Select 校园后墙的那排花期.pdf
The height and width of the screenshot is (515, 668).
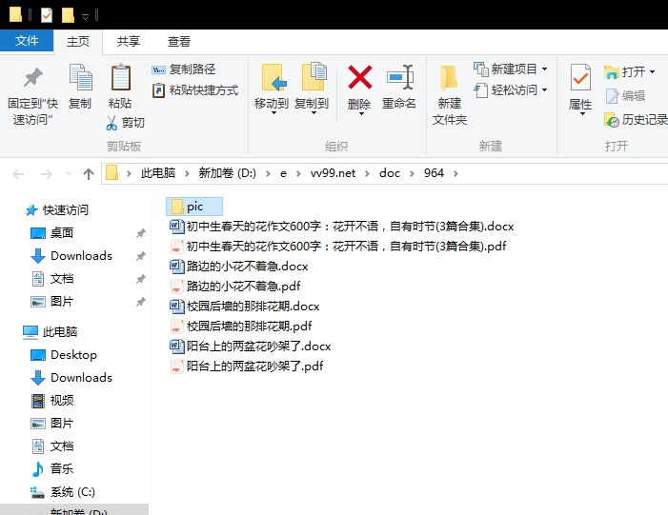pyautogui.click(x=241, y=326)
